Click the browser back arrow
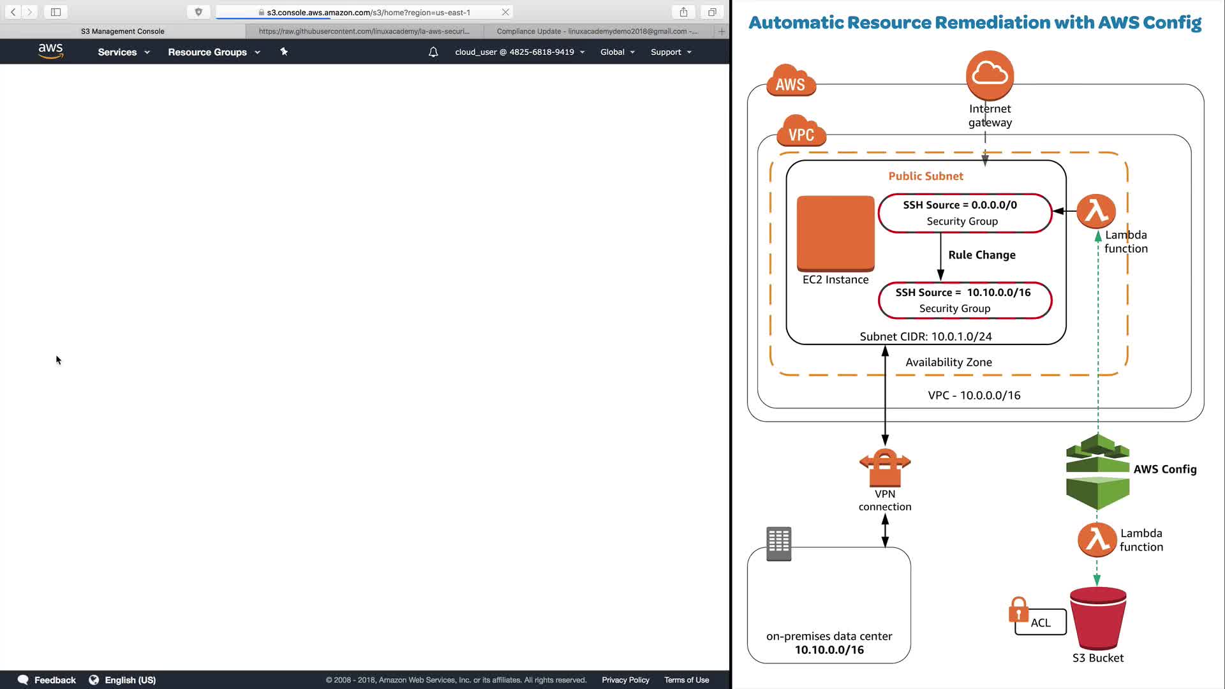Image resolution: width=1225 pixels, height=689 pixels. click(13, 12)
